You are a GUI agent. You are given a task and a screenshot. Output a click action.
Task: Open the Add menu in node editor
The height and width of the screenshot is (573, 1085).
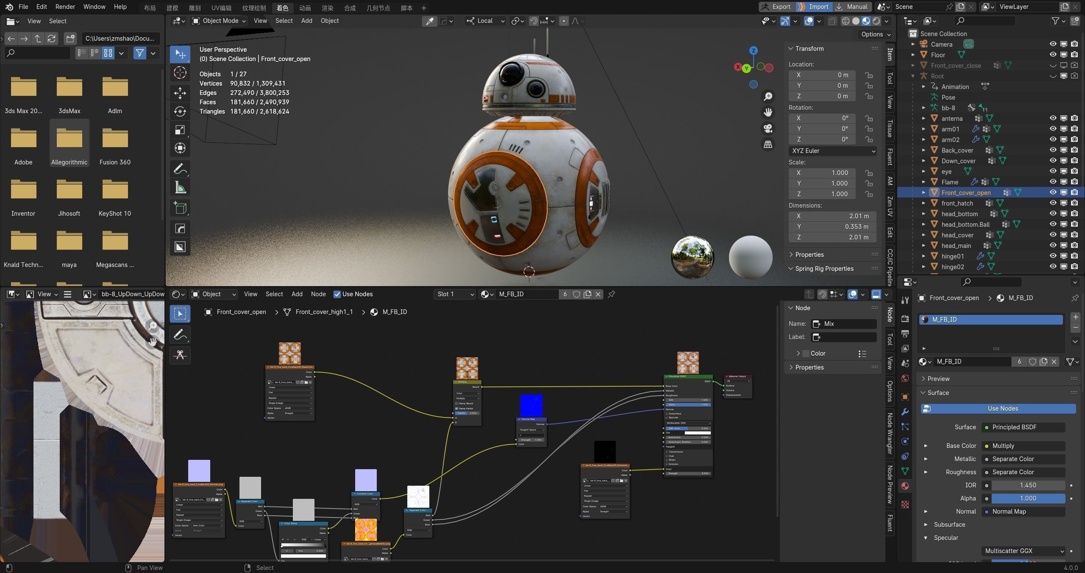point(297,294)
